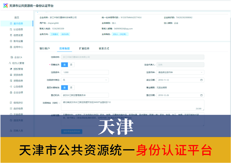Click the 信用评价 sidebar icon
Image resolution: width=231 pixels, height=163 pixels.
(11, 103)
